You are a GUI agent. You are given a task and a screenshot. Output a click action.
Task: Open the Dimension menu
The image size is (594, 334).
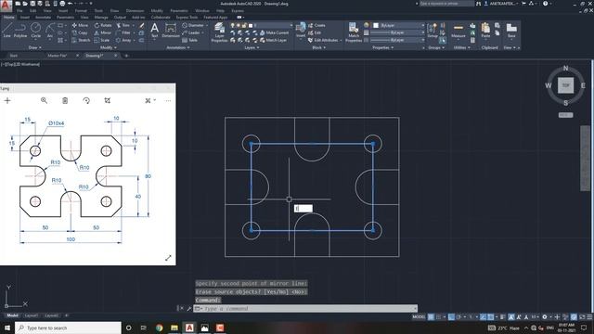pos(135,10)
